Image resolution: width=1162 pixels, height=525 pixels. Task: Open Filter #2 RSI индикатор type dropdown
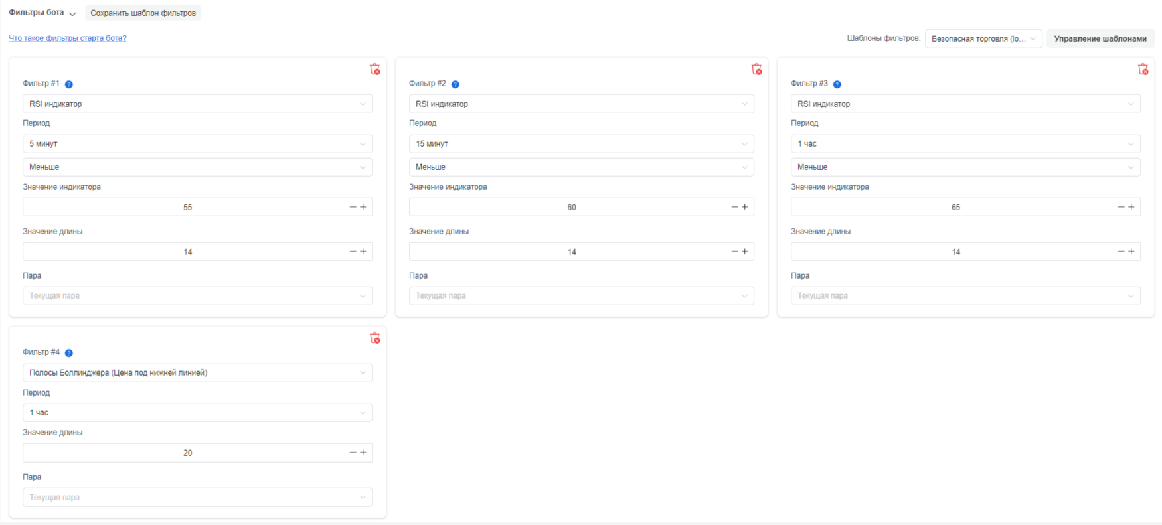tap(582, 104)
